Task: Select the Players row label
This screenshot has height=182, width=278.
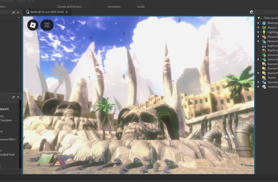Action: point(272,28)
